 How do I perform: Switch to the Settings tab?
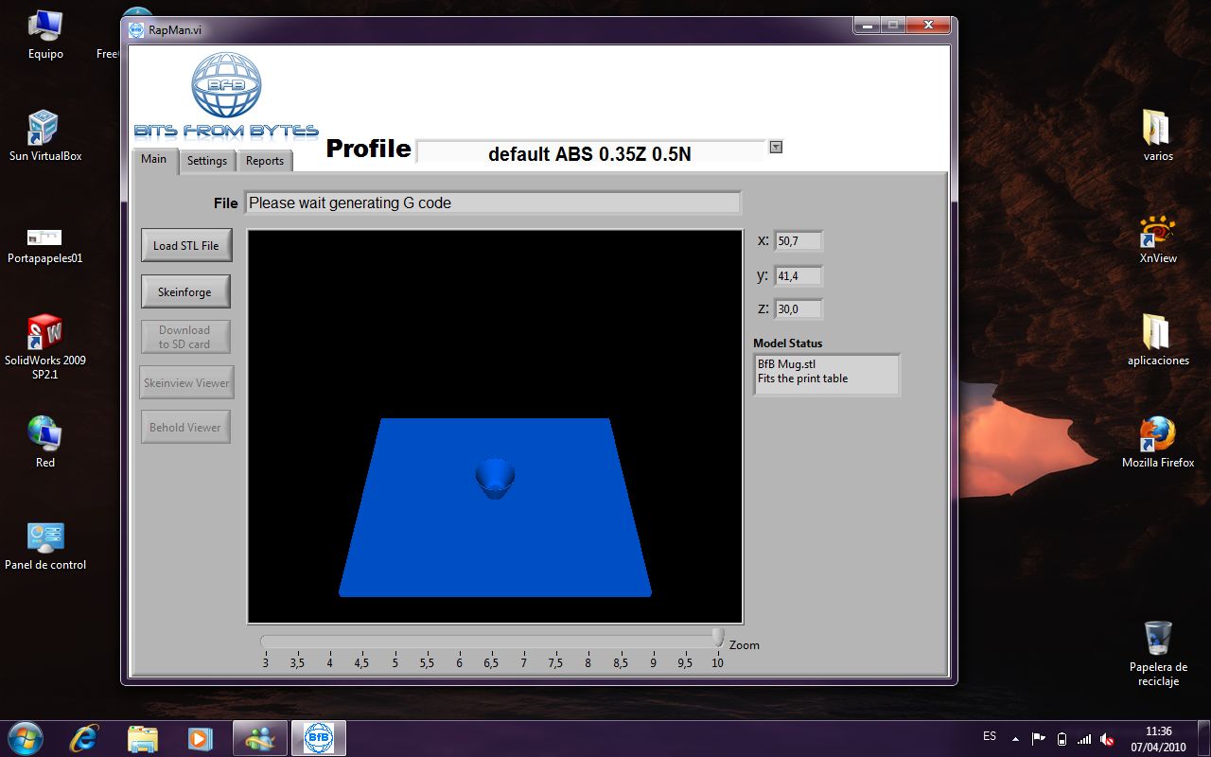[x=206, y=161]
